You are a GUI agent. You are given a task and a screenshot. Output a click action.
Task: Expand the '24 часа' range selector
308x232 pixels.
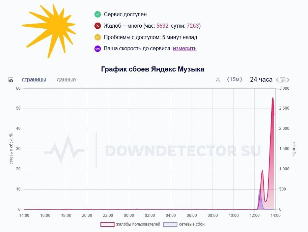[261, 80]
